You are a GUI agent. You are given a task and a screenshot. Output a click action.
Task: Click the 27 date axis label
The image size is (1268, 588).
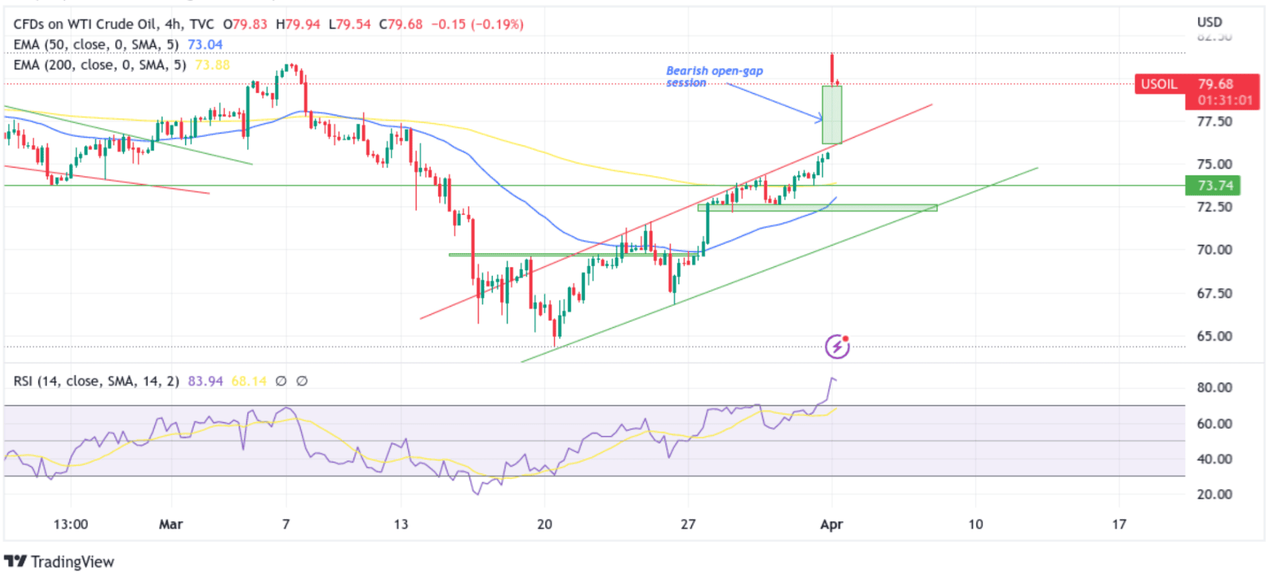pyautogui.click(x=689, y=524)
